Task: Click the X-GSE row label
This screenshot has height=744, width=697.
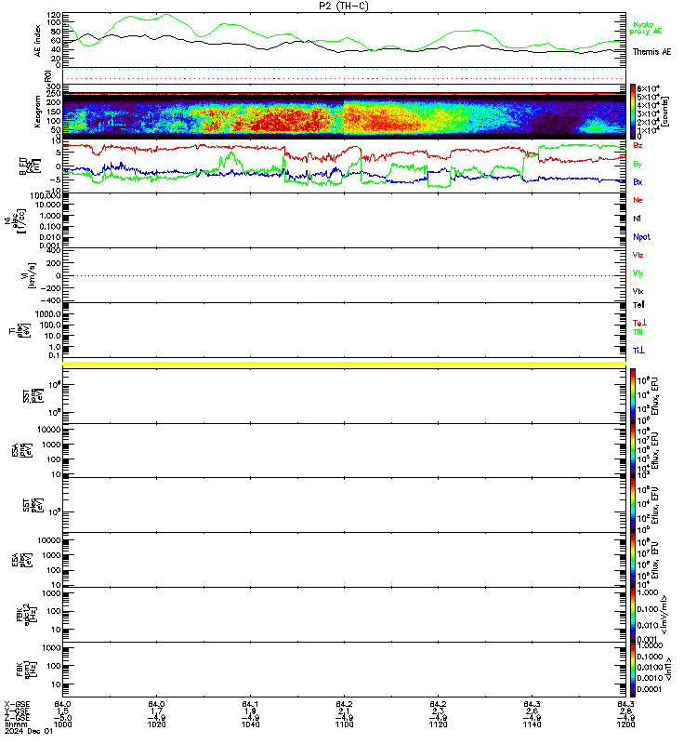Action: (17, 705)
